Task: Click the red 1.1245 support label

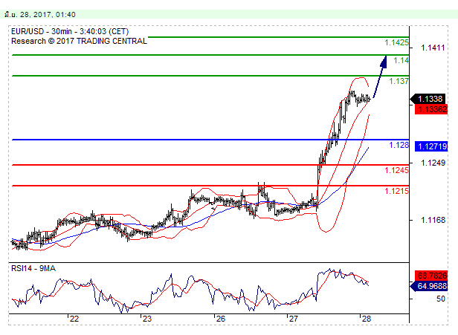Action: [x=396, y=170]
